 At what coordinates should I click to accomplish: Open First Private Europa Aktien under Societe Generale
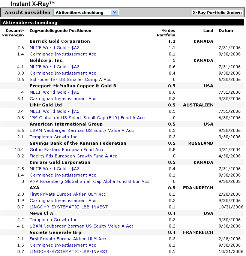tap(67, 239)
